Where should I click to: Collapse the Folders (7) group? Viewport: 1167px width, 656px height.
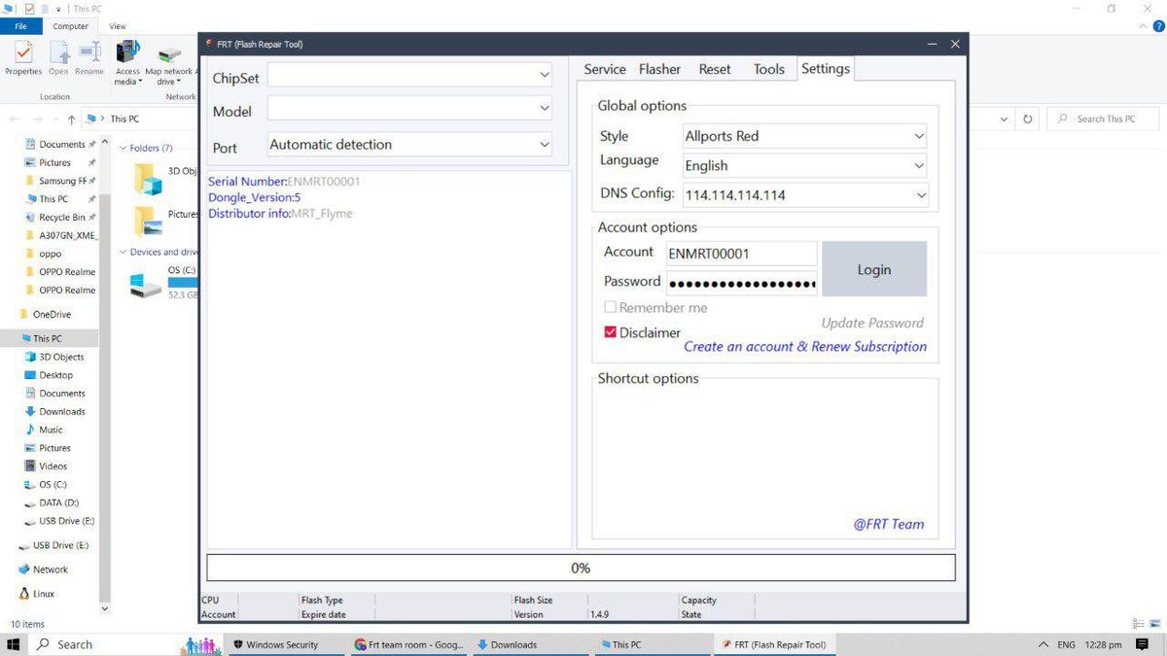[x=123, y=149]
